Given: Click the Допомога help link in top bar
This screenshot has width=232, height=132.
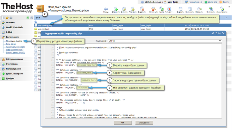Looking at the screenshot, I should [x=212, y=2].
